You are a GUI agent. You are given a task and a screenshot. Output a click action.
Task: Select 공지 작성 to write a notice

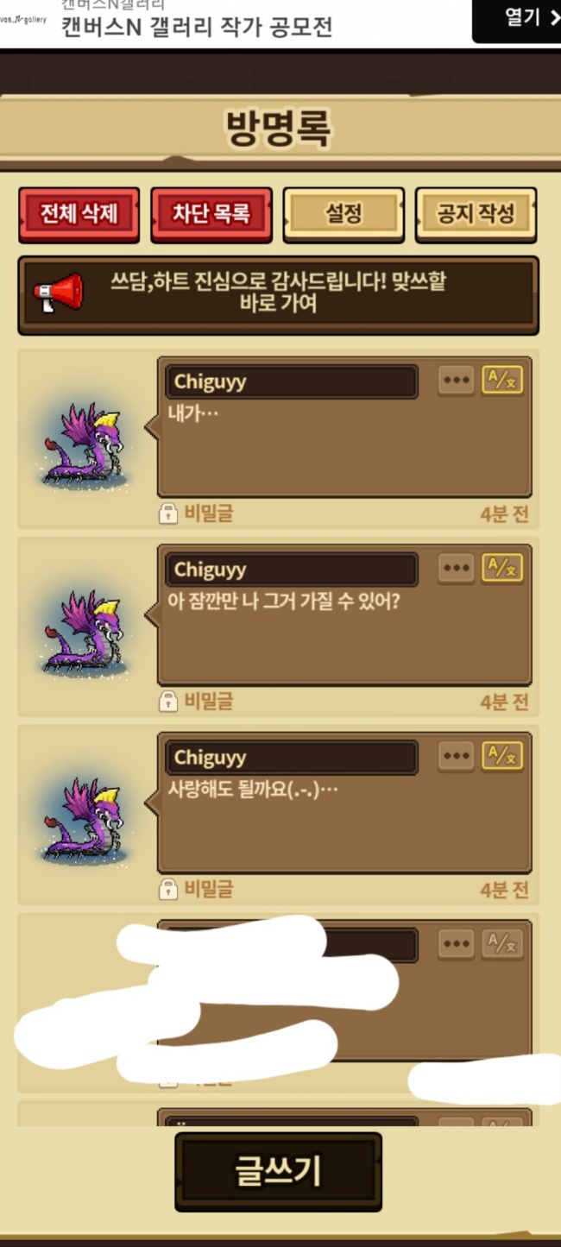(476, 214)
